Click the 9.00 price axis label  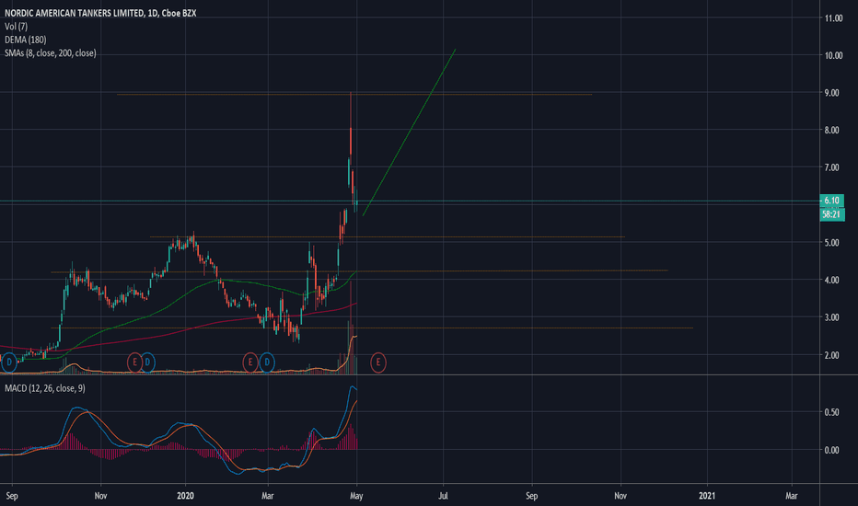point(831,93)
